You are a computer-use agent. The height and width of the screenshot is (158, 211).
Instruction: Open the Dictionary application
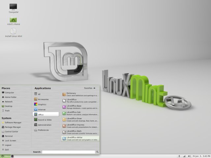(x=80, y=94)
